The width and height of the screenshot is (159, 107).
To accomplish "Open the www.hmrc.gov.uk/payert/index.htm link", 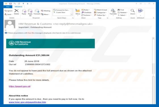I will (x=27, y=102).
